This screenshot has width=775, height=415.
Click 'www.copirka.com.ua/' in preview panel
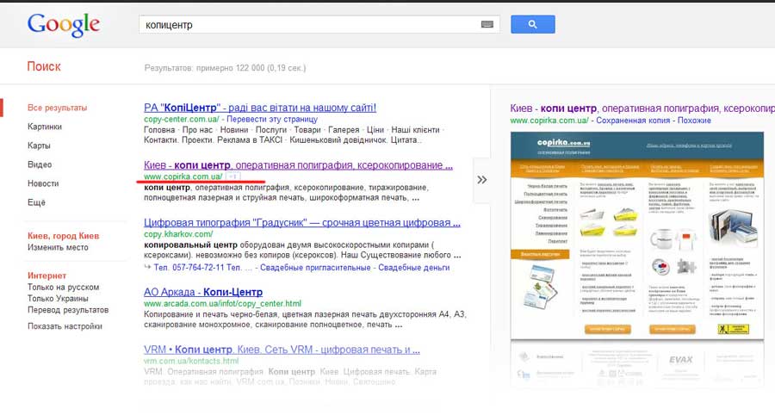pyautogui.click(x=549, y=120)
